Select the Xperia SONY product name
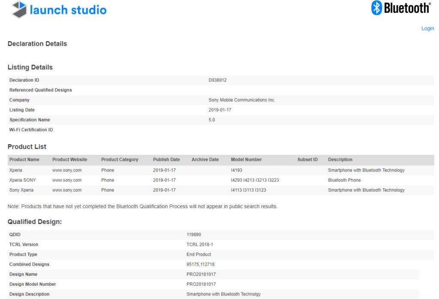This screenshot has height=299, width=439. tap(22, 180)
